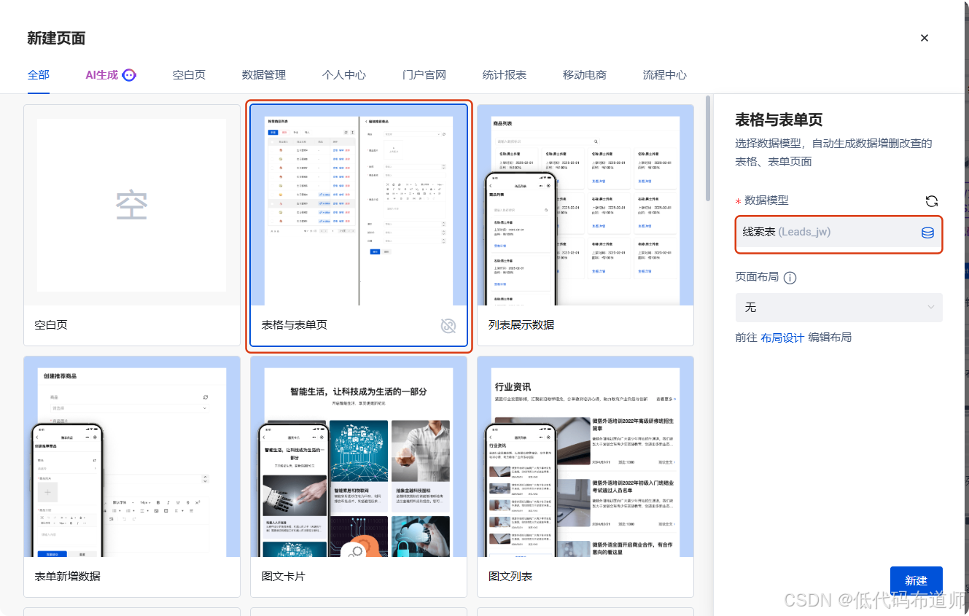Click the 表单新增数据 card label
Image resolution: width=969 pixels, height=616 pixels.
tap(67, 577)
